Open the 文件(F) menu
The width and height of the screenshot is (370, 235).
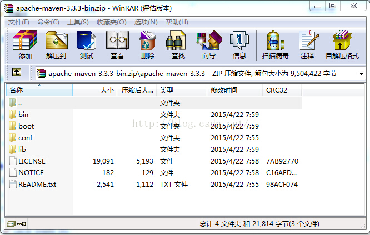pos(19,22)
